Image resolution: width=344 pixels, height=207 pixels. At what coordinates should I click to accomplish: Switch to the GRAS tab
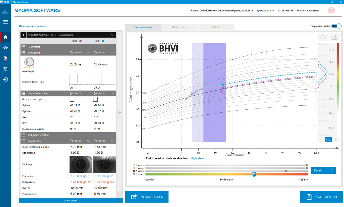pos(216,27)
